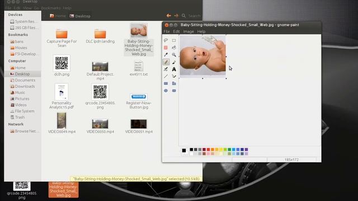Pick the orange swatch in the palette
The image size is (358, 201).
point(213,150)
